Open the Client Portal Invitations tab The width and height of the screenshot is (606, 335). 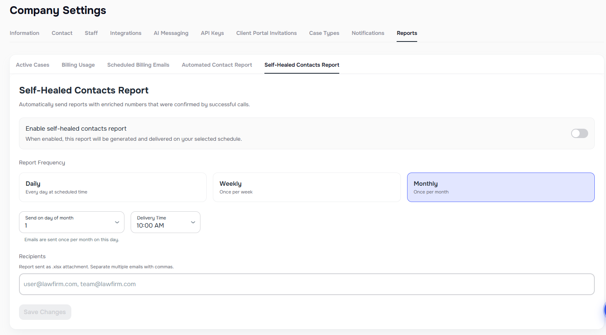click(266, 33)
